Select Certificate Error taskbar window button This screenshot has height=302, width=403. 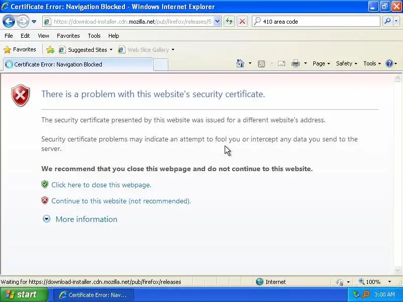pos(94,295)
